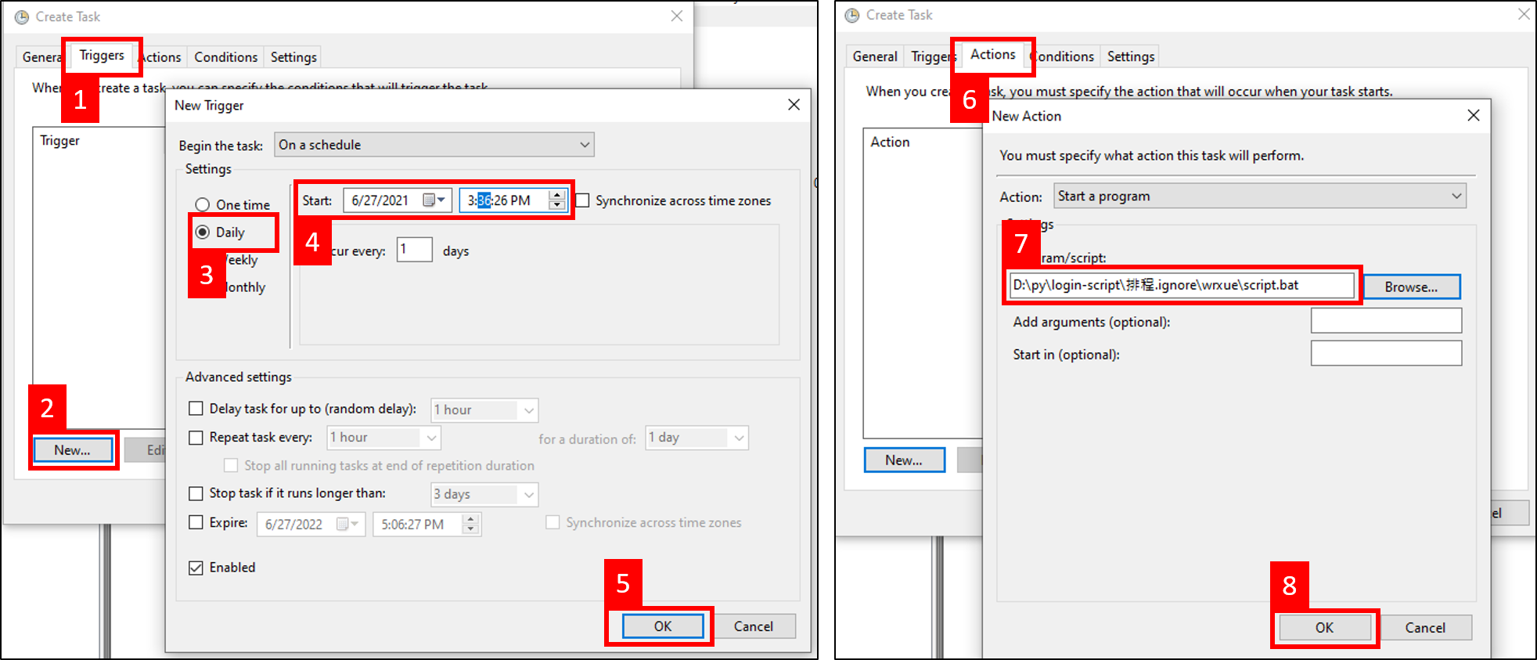The width and height of the screenshot is (1537, 660).
Task: Click New... button under the Trigger list
Action: 73,450
